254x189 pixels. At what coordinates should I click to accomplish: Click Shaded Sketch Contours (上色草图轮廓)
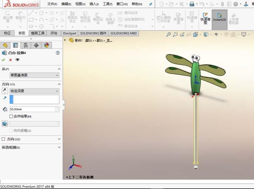coord(233,18)
